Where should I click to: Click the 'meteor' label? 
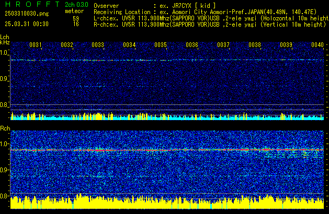[x=74, y=11]
